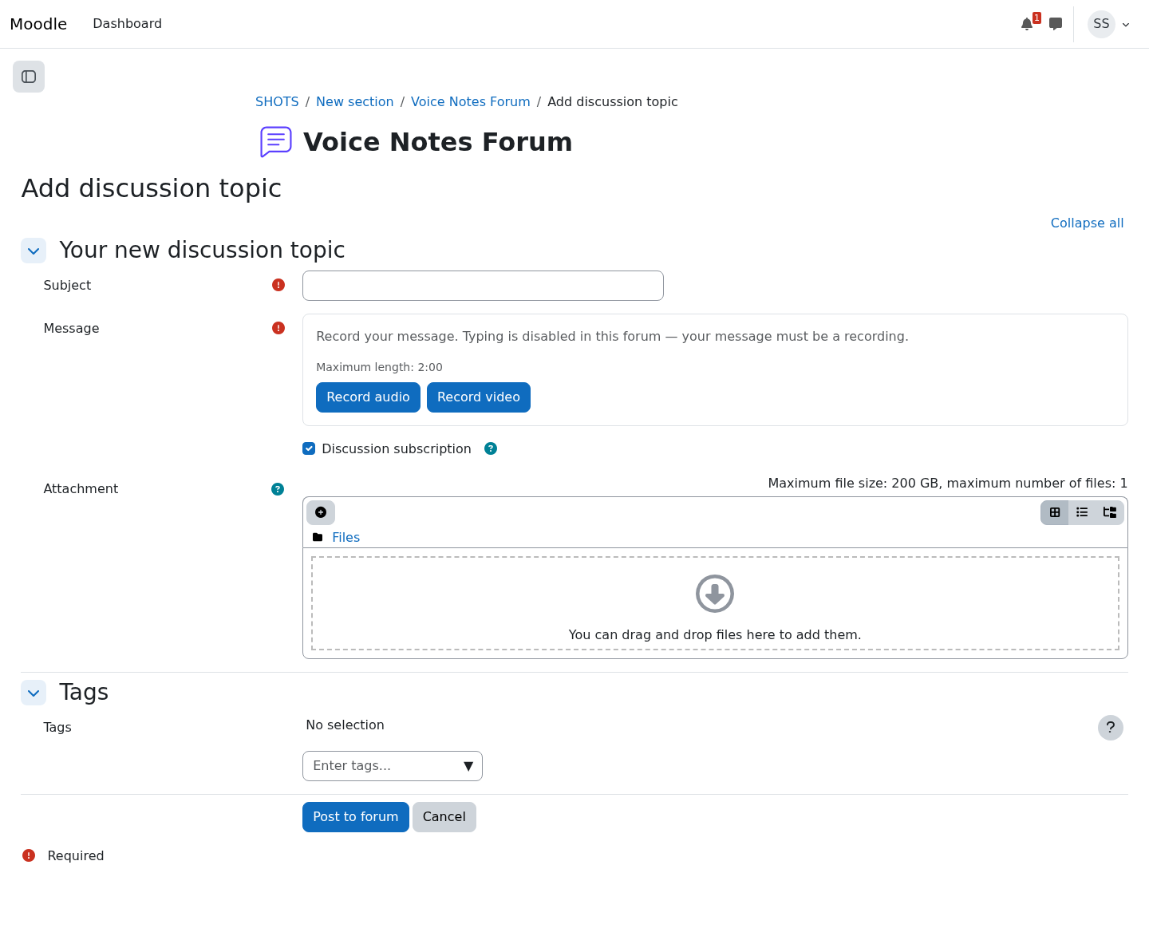
Task: Click the 'No selection' tags text
Action: (x=345, y=725)
